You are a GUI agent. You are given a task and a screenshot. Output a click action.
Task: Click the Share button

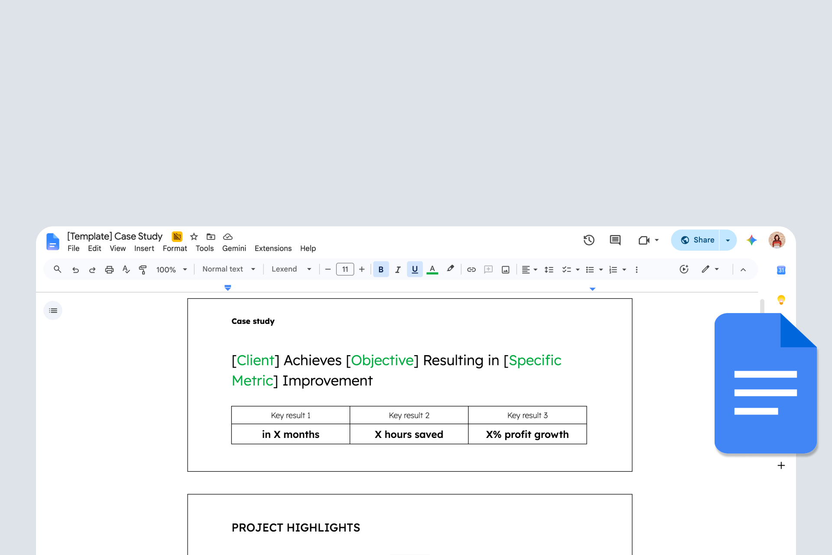click(x=695, y=240)
